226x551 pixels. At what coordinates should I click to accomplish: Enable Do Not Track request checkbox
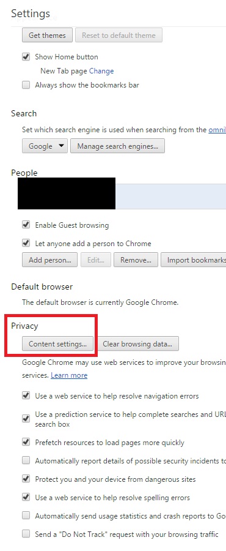click(26, 534)
